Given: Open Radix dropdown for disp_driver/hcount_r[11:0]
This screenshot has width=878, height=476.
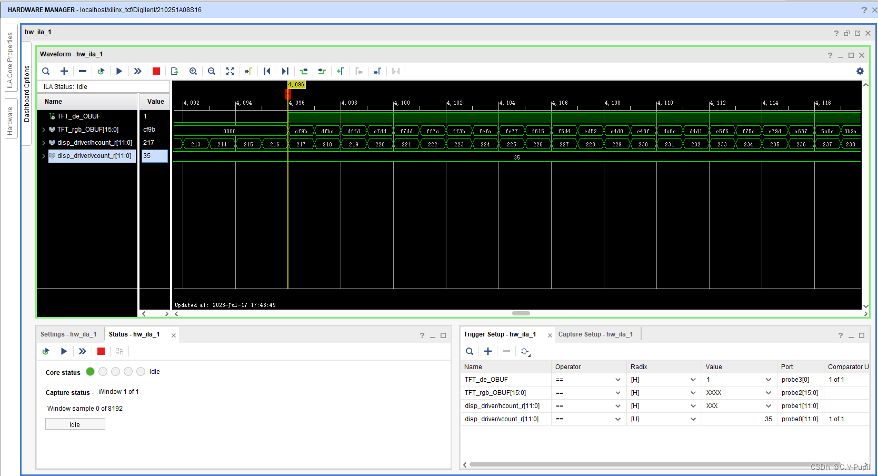Looking at the screenshot, I should [693, 406].
